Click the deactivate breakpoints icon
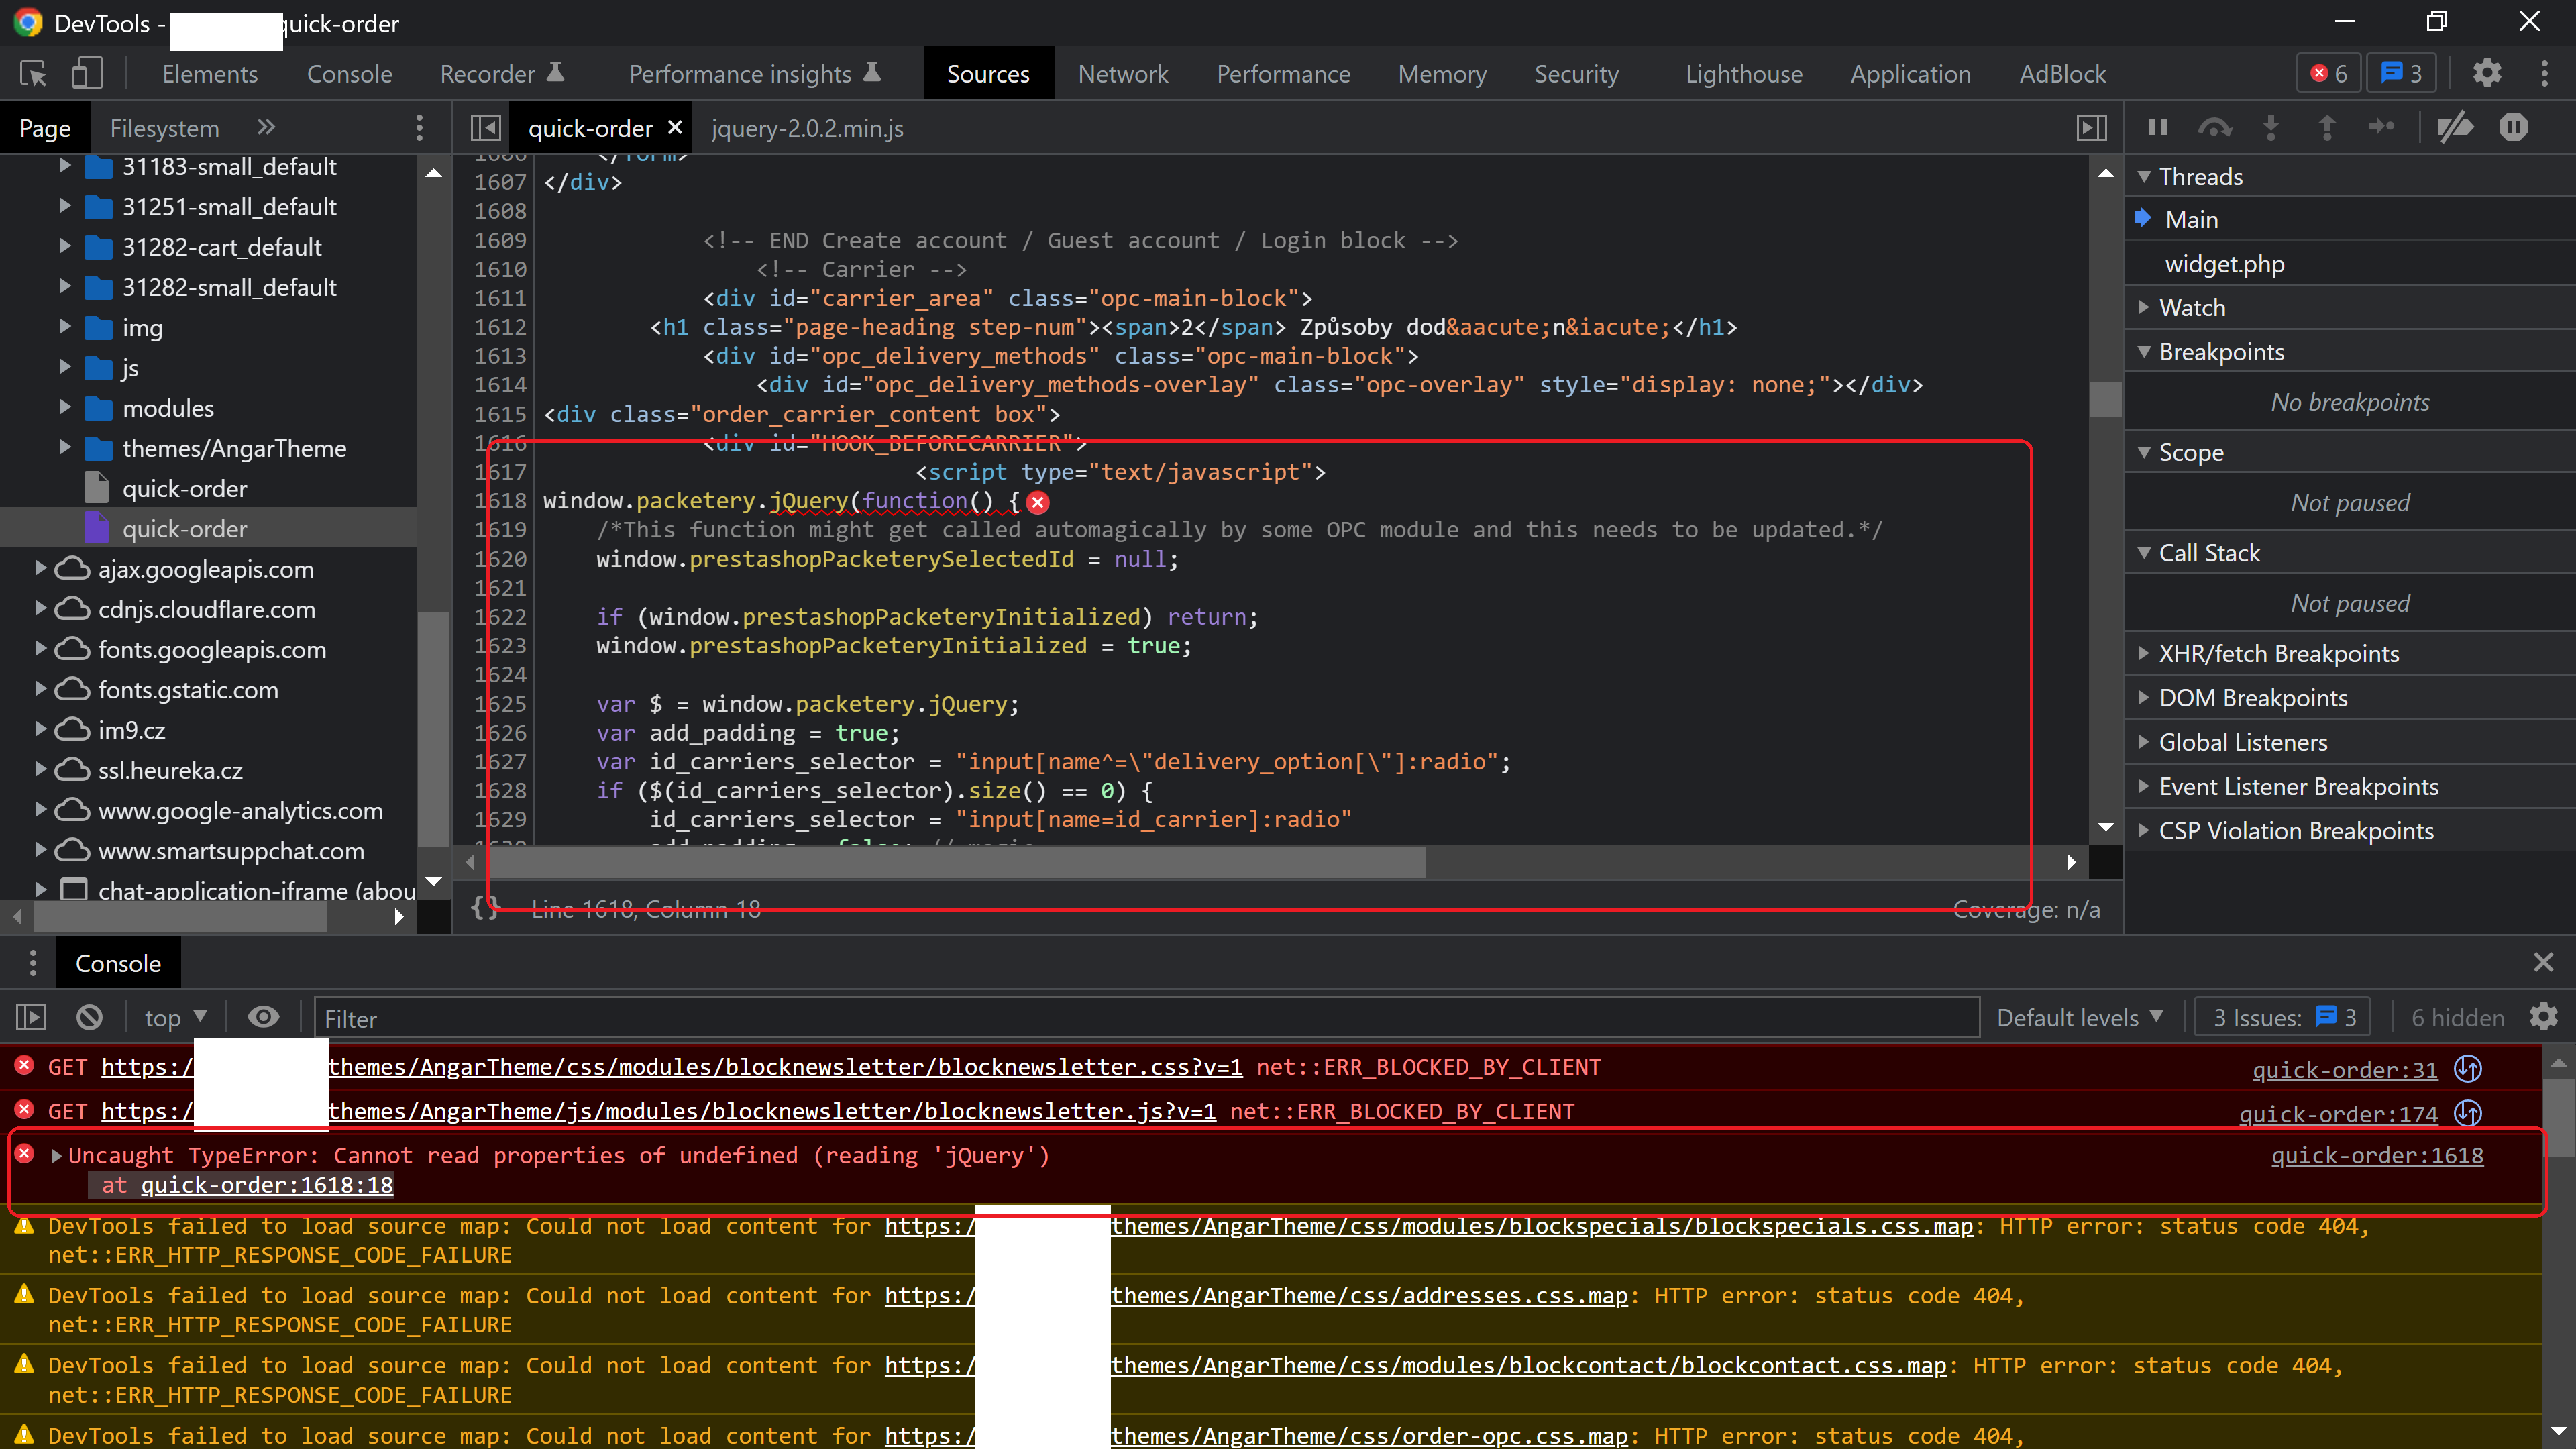The width and height of the screenshot is (2576, 1449). 2455,128
